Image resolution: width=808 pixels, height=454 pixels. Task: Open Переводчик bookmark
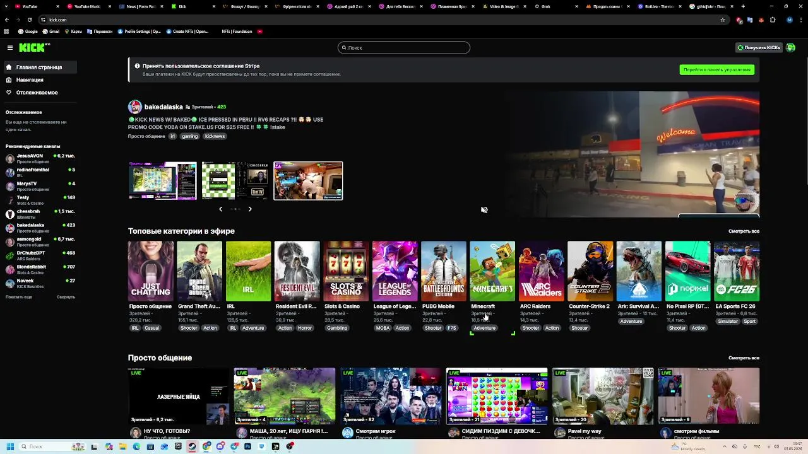coord(100,32)
